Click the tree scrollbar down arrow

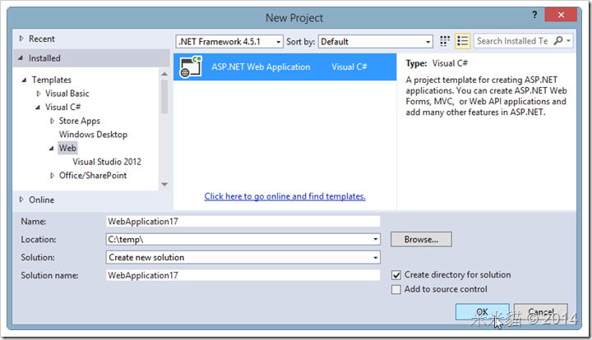[164, 184]
